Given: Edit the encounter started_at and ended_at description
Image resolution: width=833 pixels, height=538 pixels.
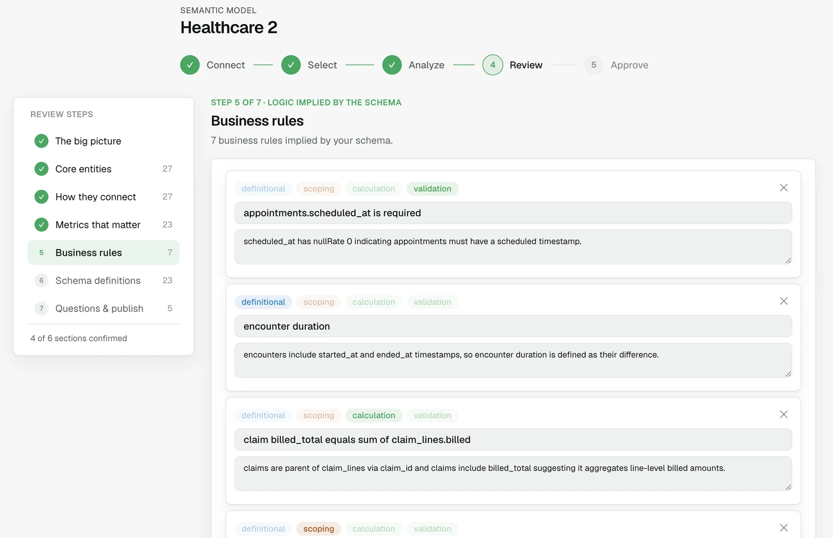Looking at the screenshot, I should click(x=513, y=360).
